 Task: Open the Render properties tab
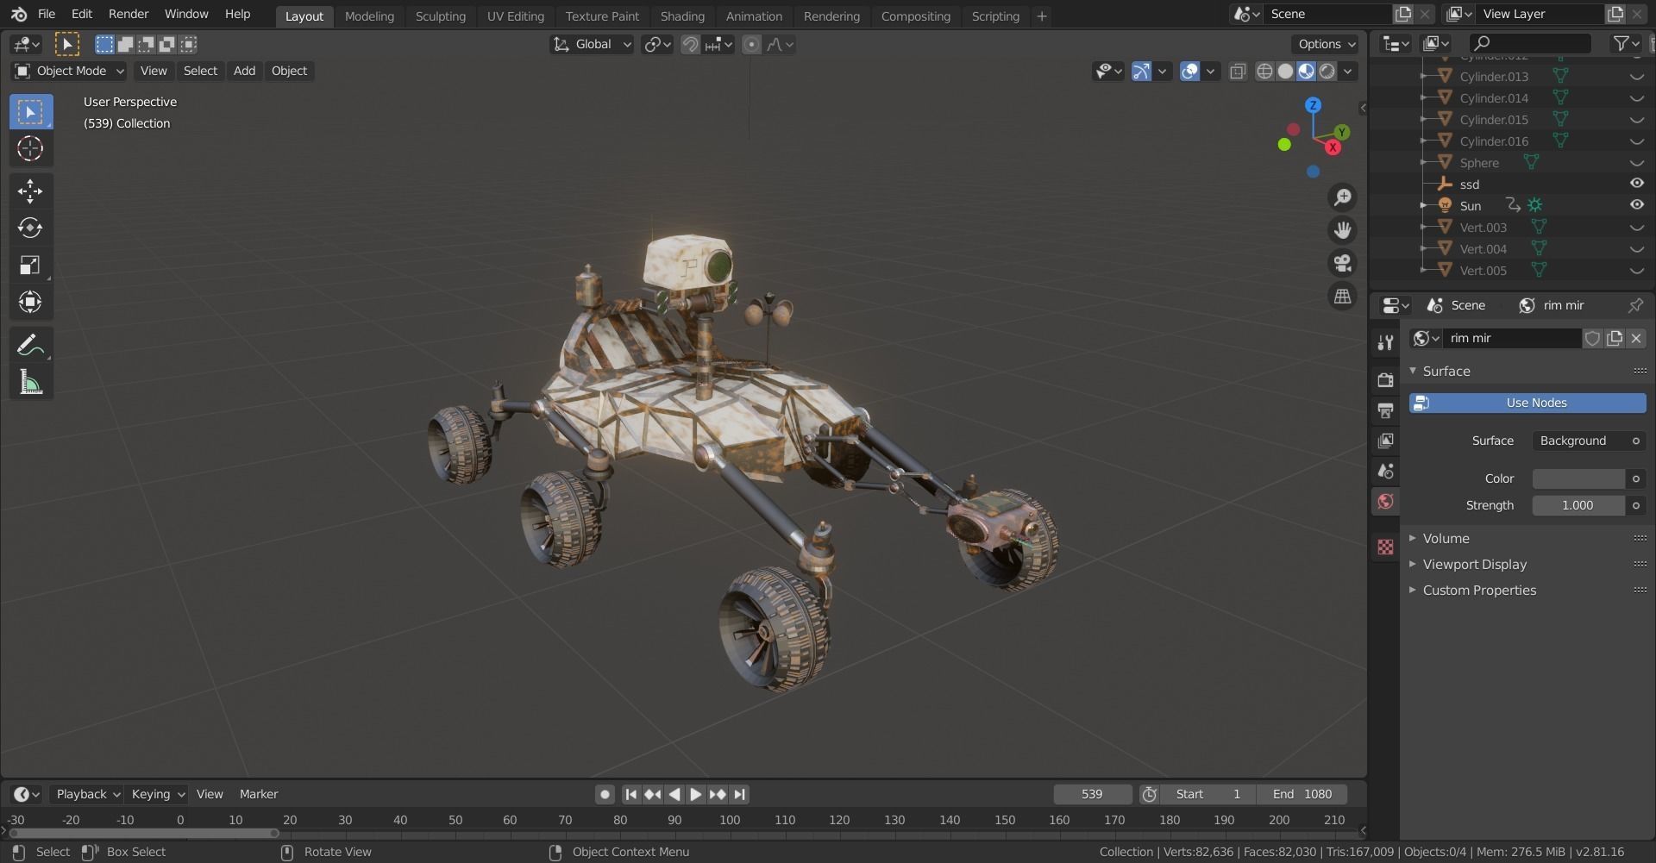1385,379
